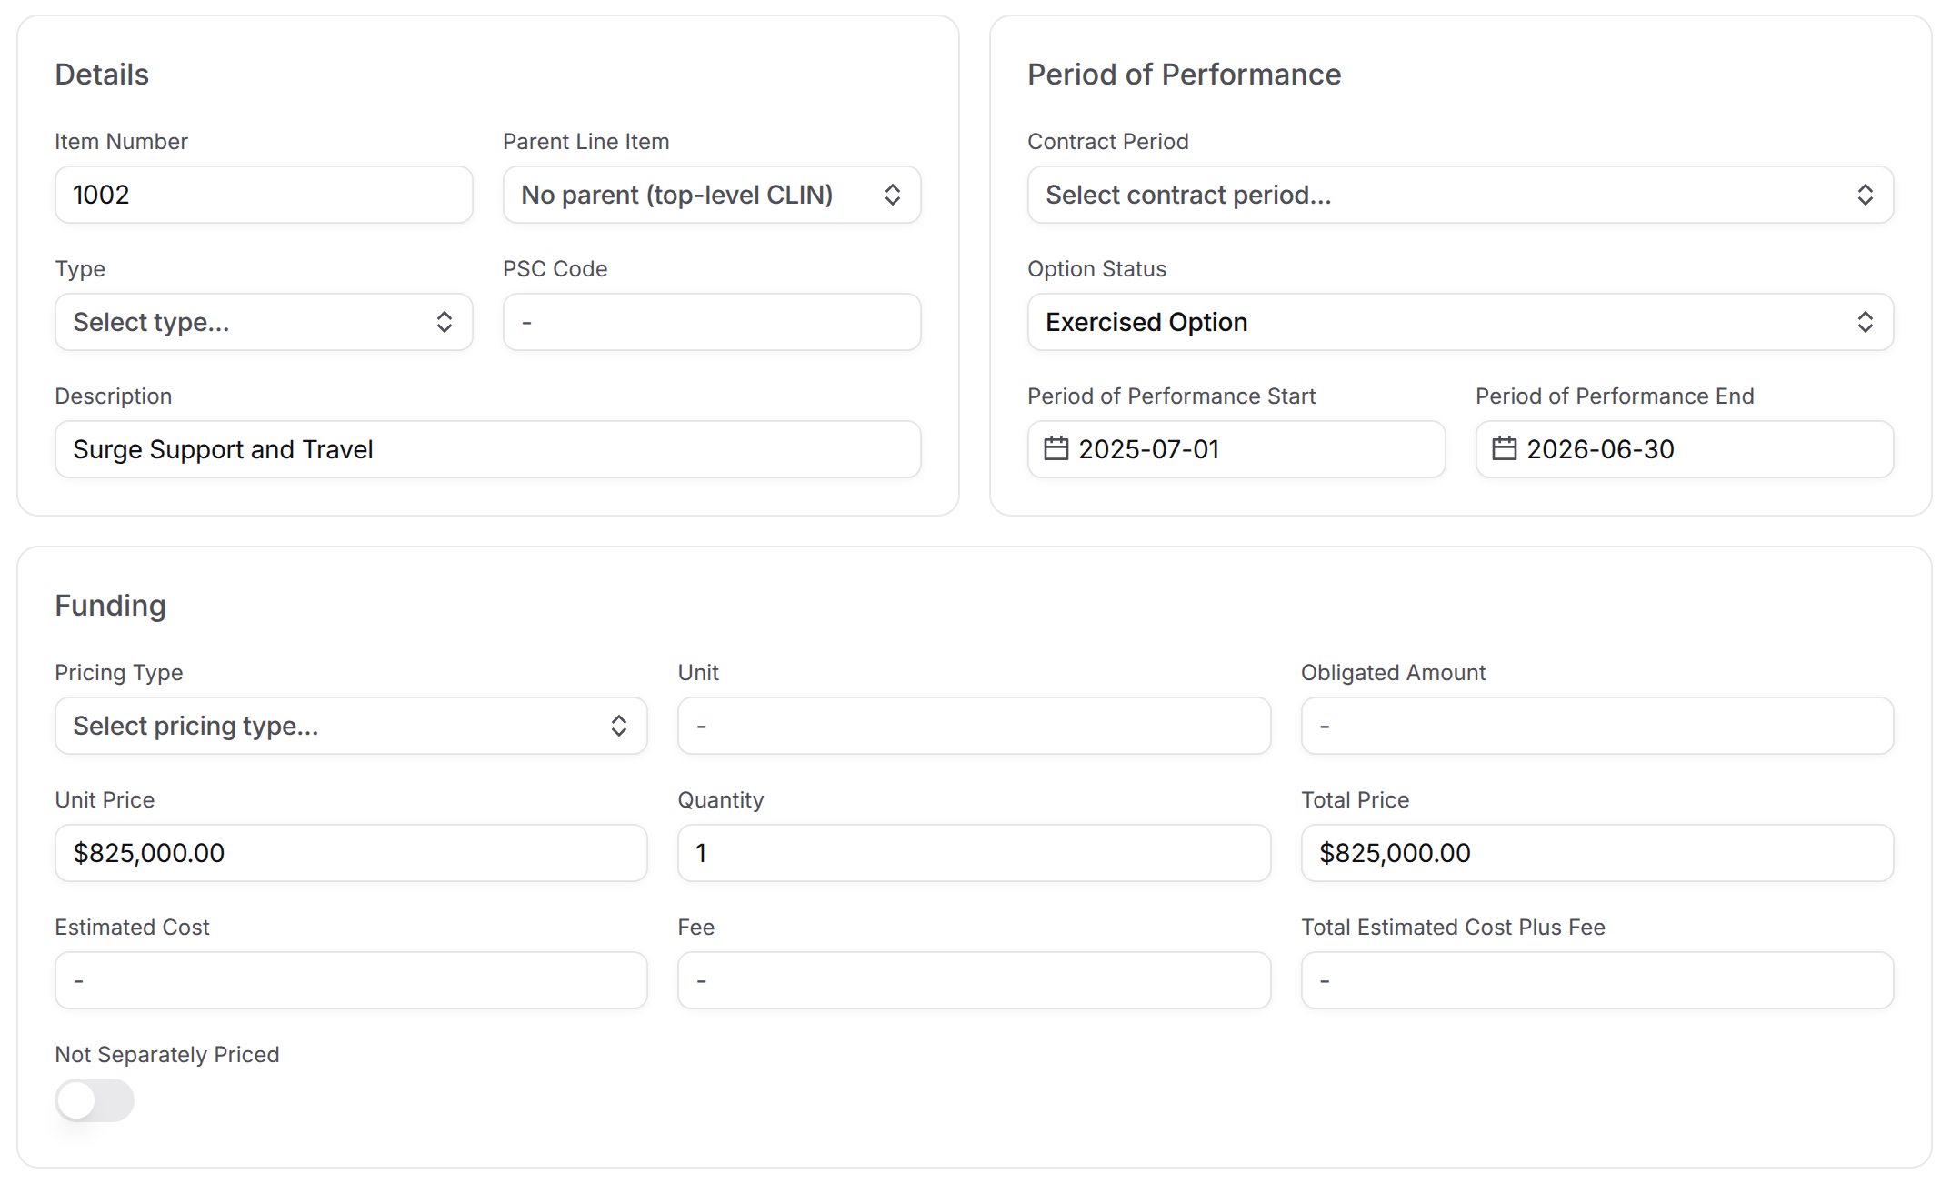This screenshot has width=1951, height=1184.
Task: Click the Total Price field
Action: pyautogui.click(x=1597, y=853)
